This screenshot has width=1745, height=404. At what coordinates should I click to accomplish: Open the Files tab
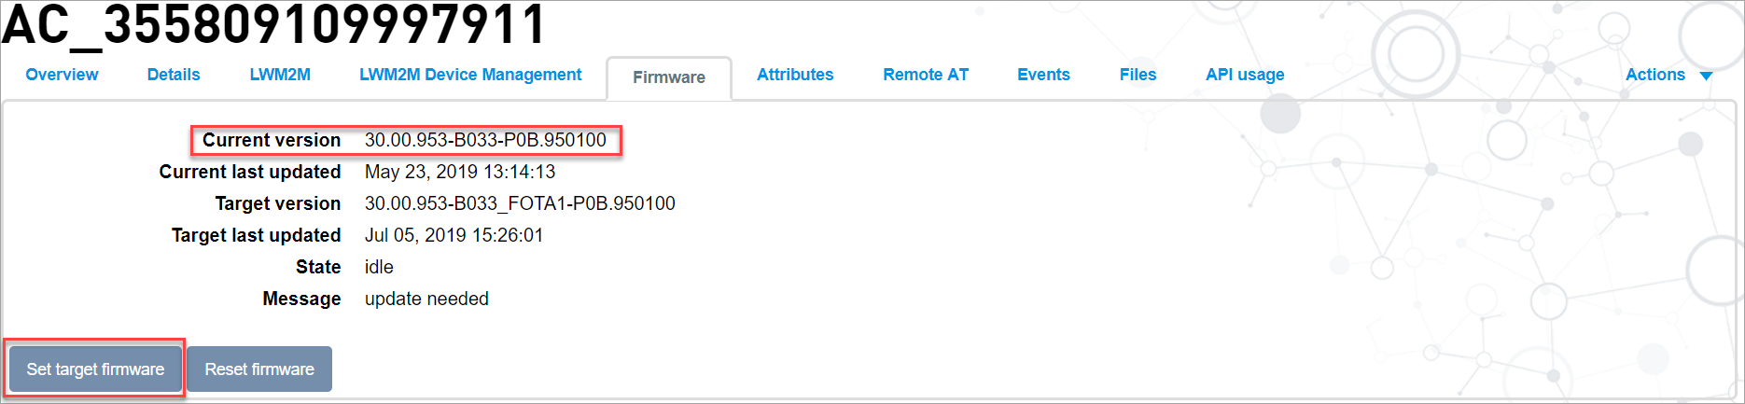pos(1138,75)
